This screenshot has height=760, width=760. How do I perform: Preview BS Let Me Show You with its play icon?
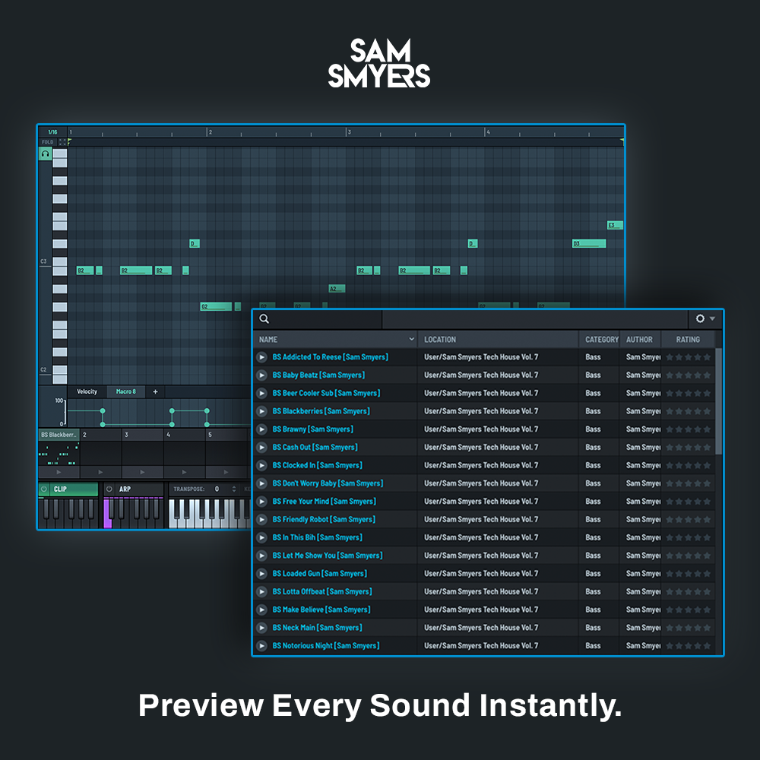261,556
